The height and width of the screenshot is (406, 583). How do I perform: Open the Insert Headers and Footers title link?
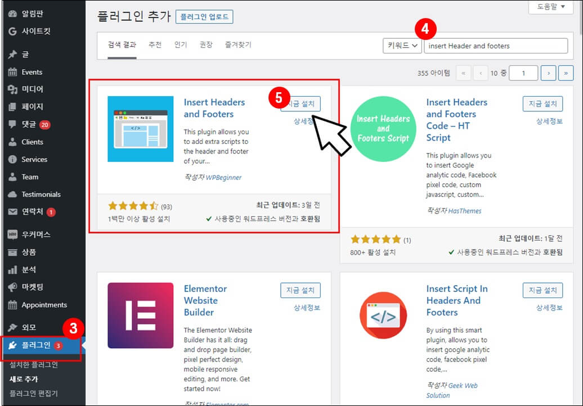point(214,108)
